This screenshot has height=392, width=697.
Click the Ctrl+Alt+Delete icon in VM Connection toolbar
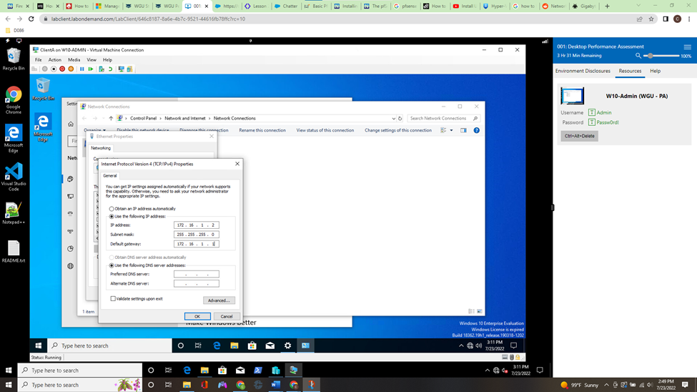[34, 69]
